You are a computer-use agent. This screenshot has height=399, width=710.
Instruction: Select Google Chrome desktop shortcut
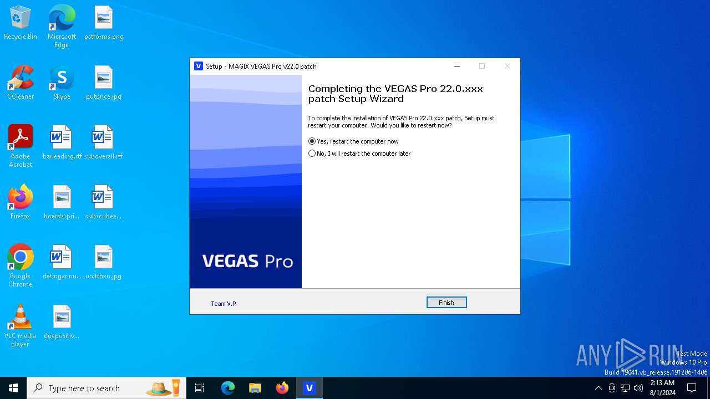coord(21,266)
